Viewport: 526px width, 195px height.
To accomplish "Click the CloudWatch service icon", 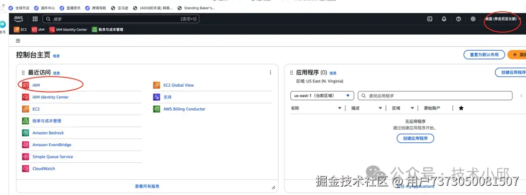I will 25,169.
